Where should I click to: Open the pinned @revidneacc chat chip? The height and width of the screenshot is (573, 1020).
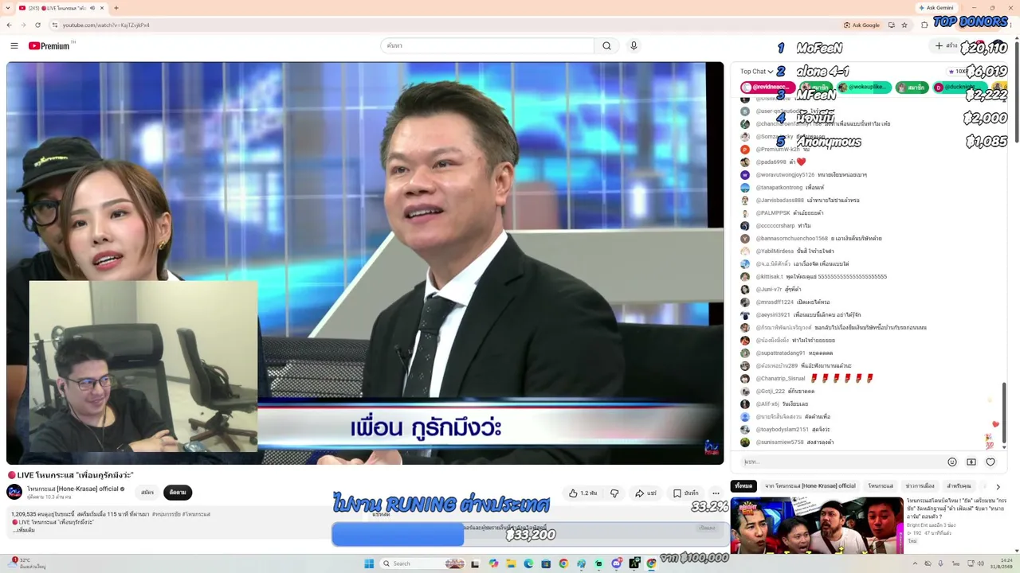click(767, 87)
